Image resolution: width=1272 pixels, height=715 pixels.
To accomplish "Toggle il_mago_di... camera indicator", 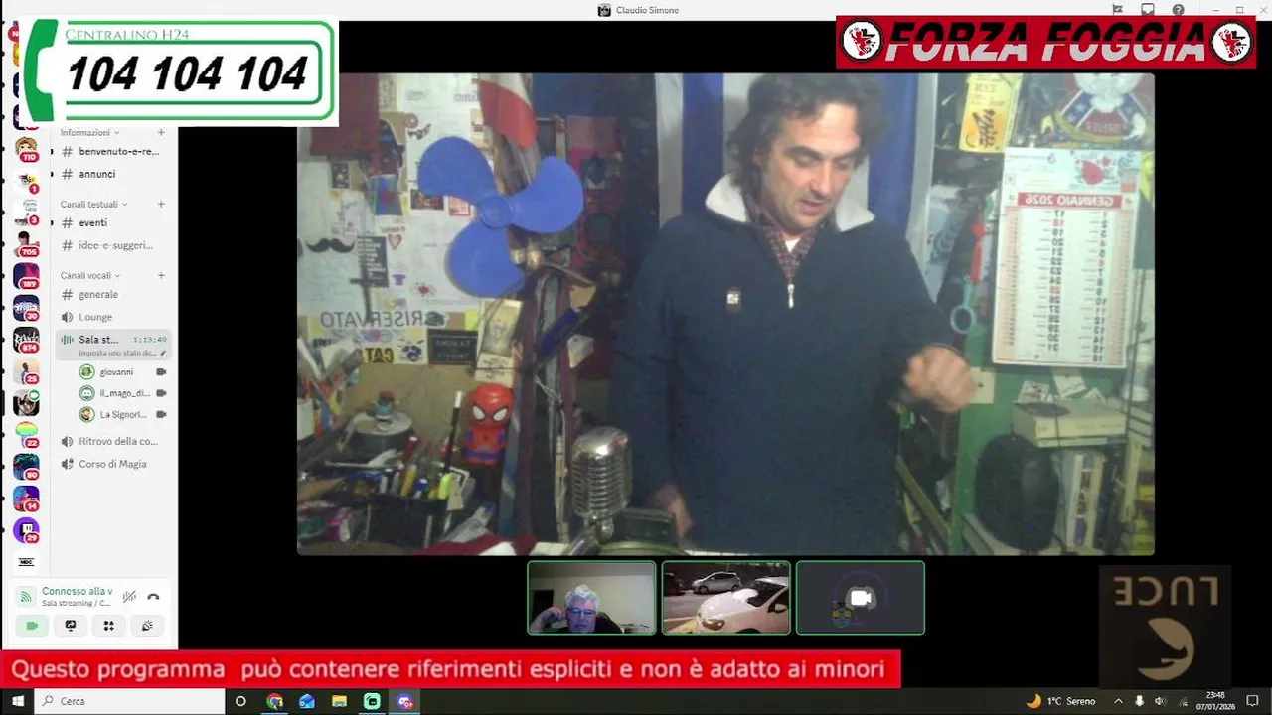I will [161, 393].
